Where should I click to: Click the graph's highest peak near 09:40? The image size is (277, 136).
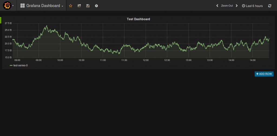click(47, 26)
